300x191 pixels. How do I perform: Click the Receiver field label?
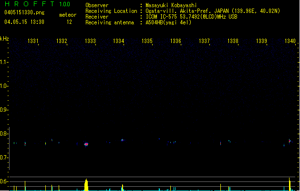(x=97, y=17)
